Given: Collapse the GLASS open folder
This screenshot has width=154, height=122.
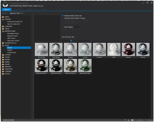Looking at the screenshot, I should [3, 45].
